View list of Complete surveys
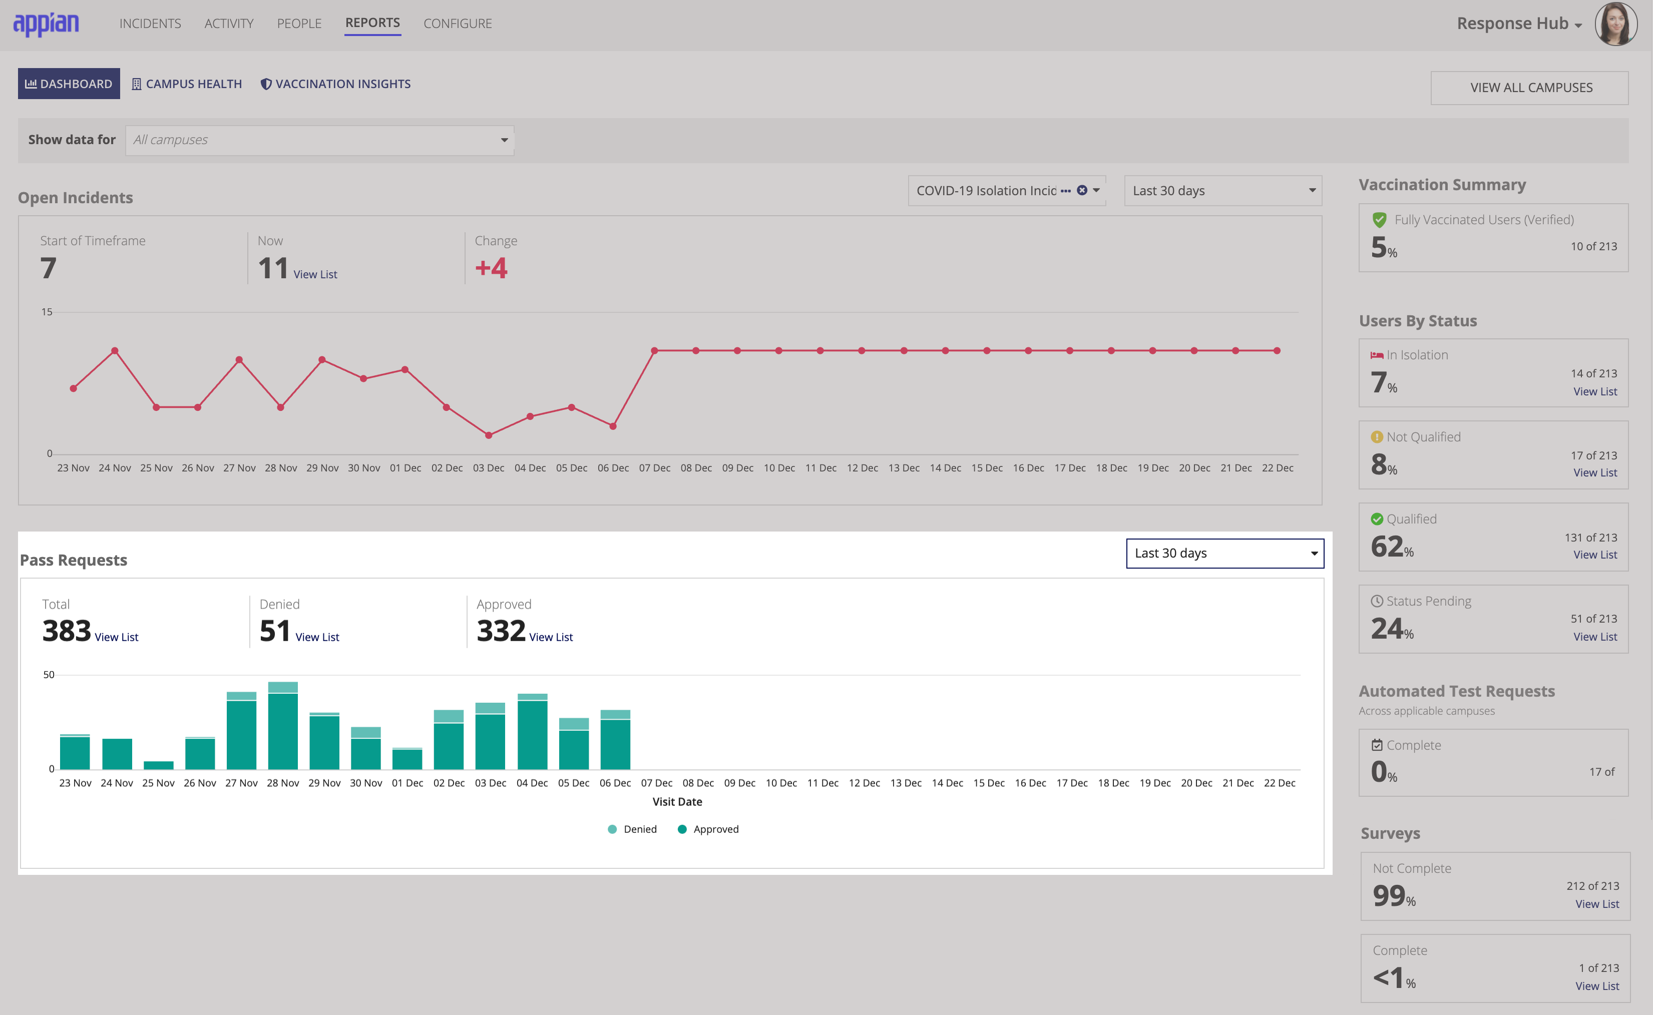The width and height of the screenshot is (1653, 1015). tap(1597, 986)
